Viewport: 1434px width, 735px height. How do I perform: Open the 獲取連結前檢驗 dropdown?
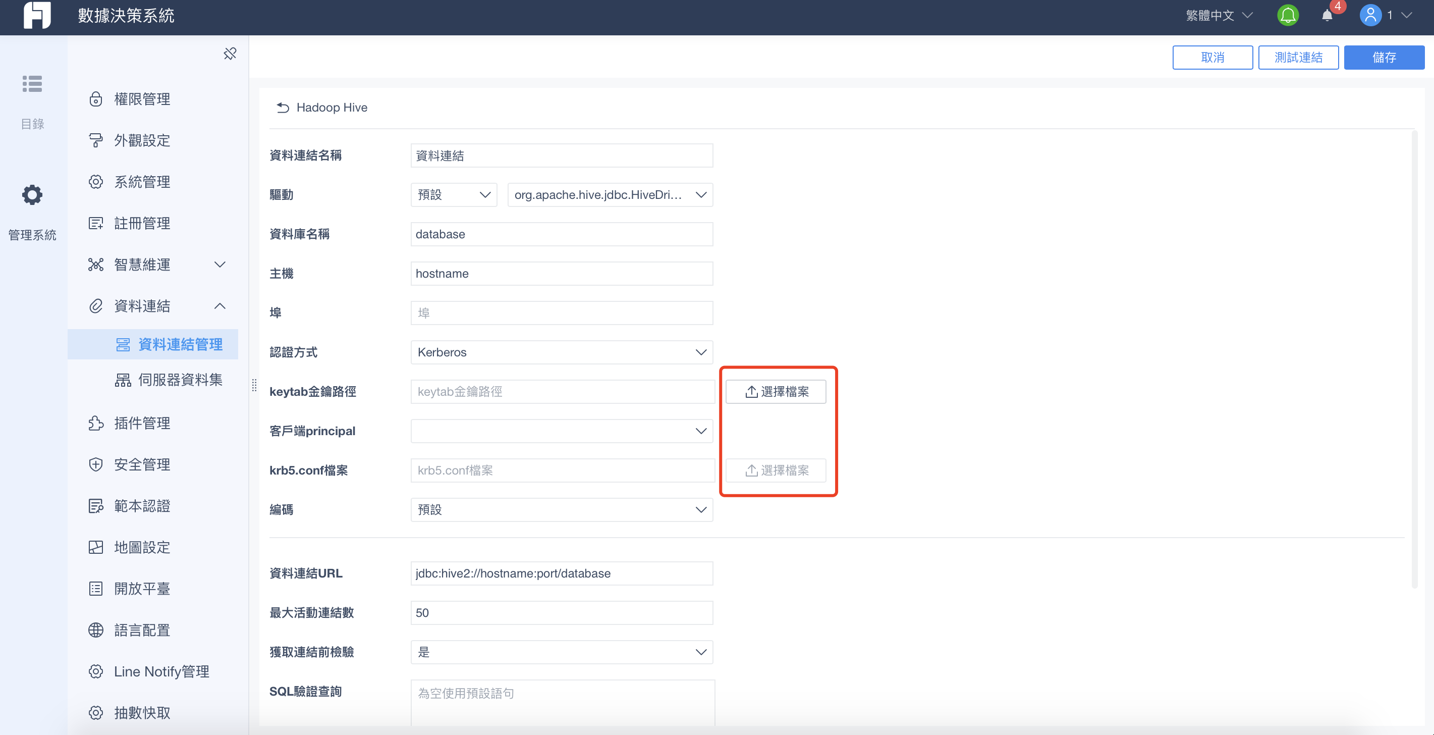pos(562,652)
